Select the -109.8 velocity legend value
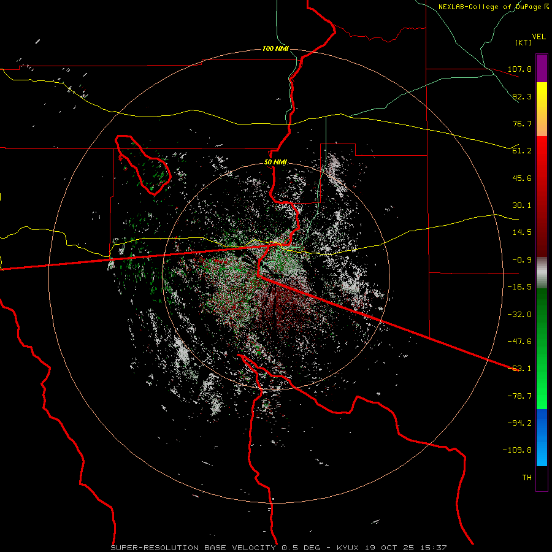552x552 pixels. pyautogui.click(x=517, y=450)
